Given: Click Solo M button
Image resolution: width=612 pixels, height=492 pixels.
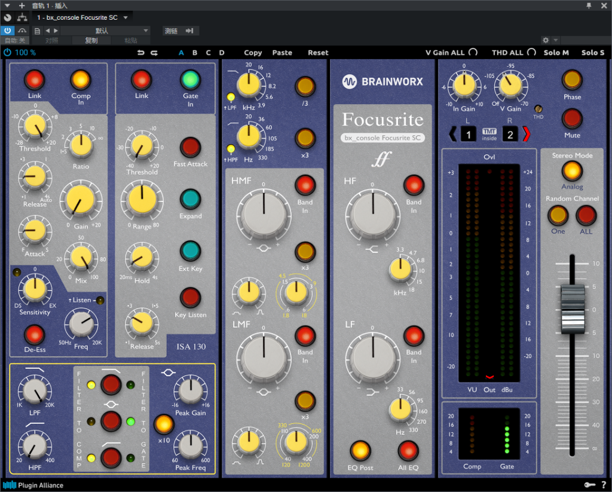Looking at the screenshot, I should click(x=556, y=53).
